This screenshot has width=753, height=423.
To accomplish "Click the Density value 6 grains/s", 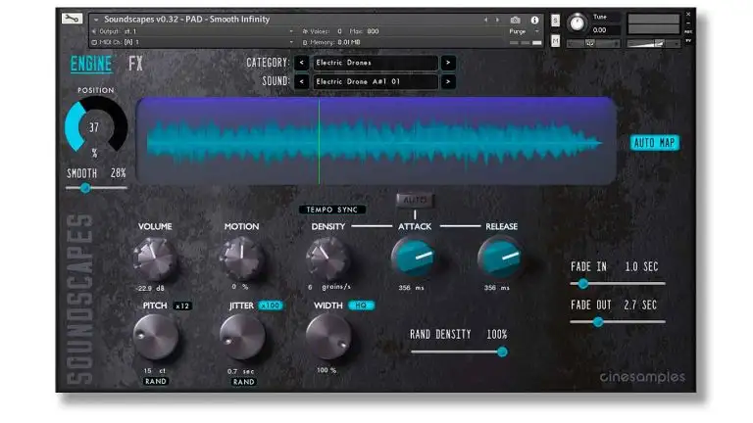I will click(329, 287).
